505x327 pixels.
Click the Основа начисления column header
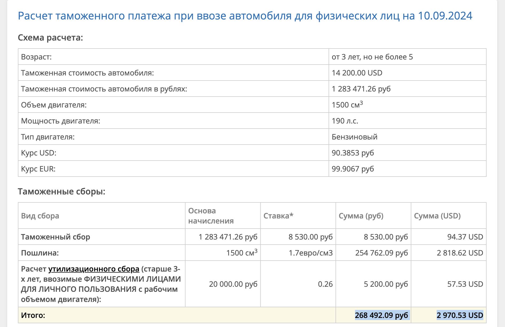[x=211, y=216]
